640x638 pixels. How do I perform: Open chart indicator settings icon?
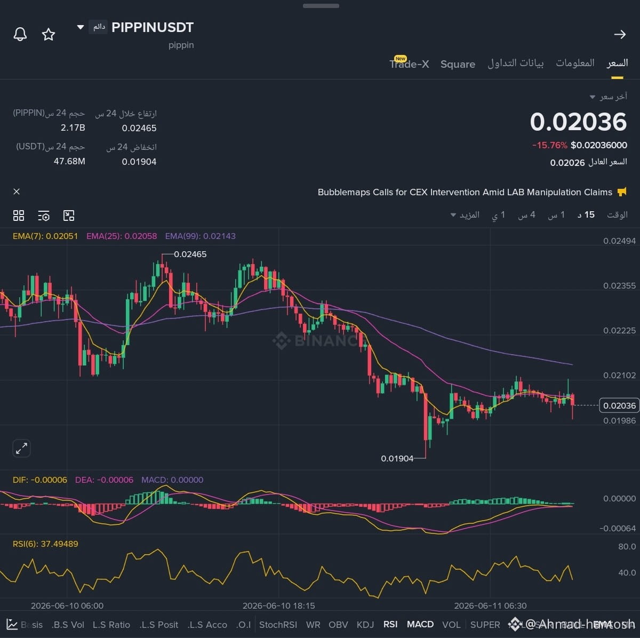[x=44, y=216]
